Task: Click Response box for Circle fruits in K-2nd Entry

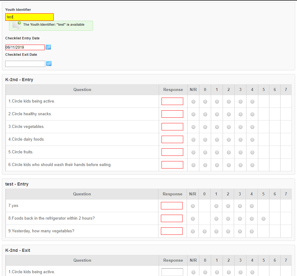Action: tap(172, 152)
